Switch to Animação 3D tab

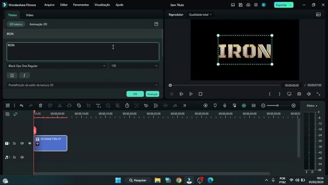pos(38,24)
